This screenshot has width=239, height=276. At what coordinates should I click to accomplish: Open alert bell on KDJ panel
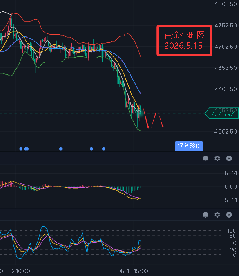click(205, 215)
